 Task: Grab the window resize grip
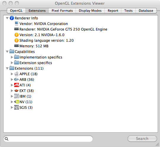[x=157, y=144]
